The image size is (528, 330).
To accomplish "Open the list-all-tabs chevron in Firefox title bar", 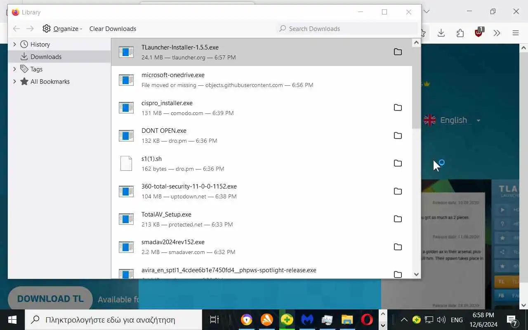I will pyautogui.click(x=427, y=12).
